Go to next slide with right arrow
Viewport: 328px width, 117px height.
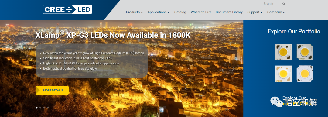tap(233, 69)
